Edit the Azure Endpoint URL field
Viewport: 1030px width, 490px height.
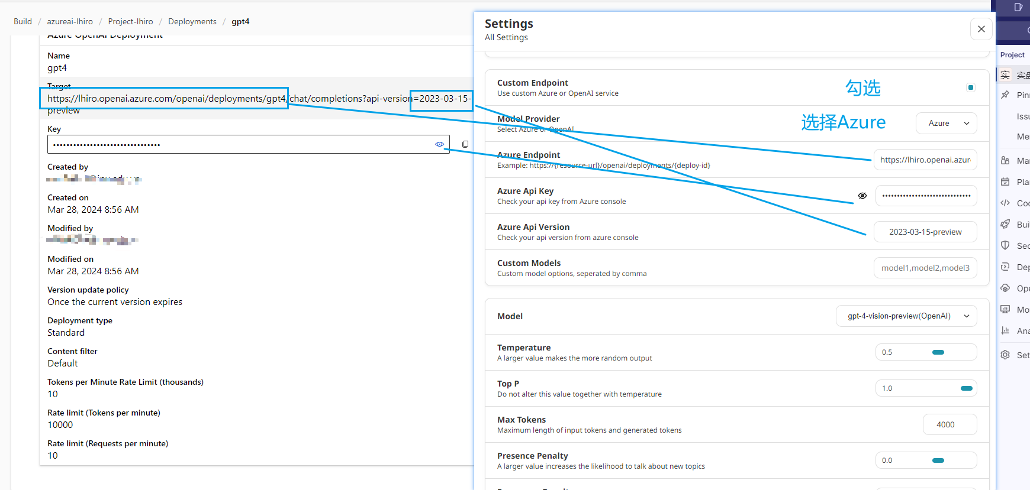[925, 160]
